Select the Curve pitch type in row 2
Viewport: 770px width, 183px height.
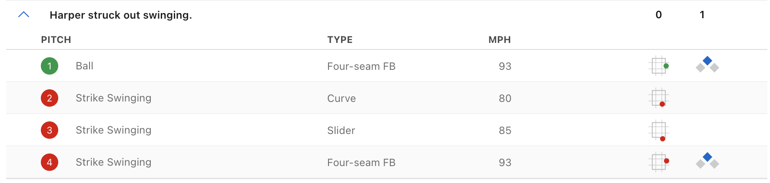[x=342, y=98]
